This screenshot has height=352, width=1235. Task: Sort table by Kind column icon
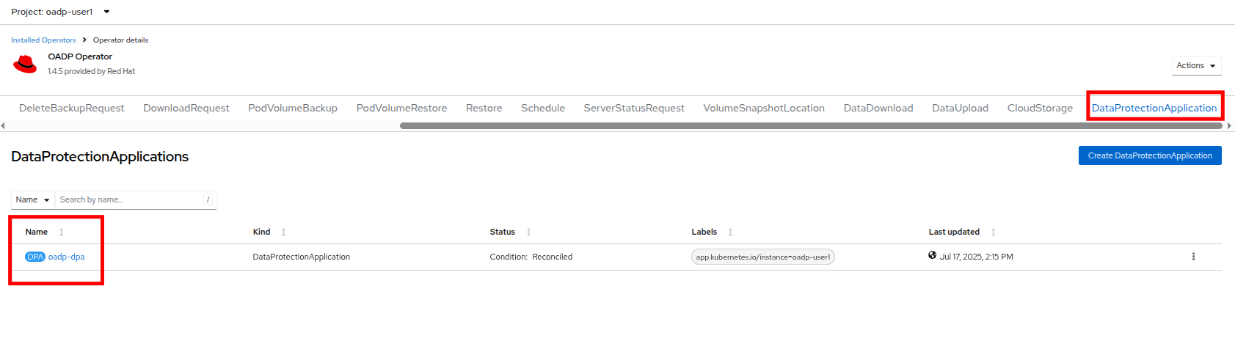[284, 232]
